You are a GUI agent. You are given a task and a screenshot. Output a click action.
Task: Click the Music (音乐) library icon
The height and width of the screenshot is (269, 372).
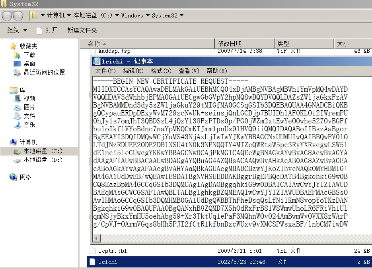18,125
